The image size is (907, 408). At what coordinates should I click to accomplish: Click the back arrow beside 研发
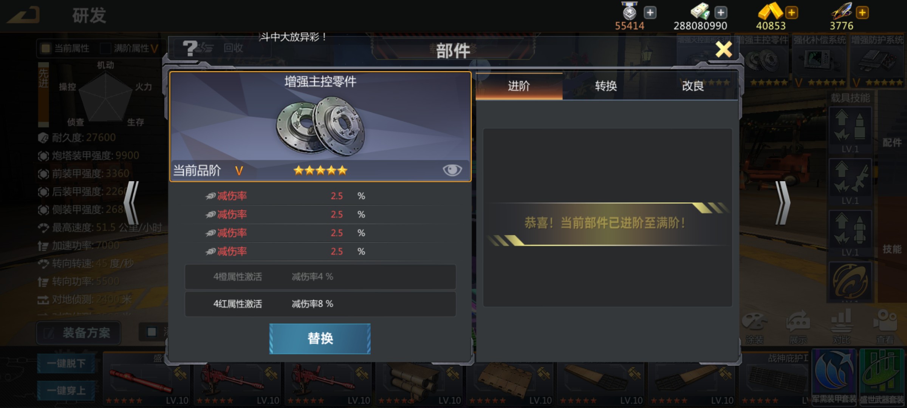coord(23,15)
